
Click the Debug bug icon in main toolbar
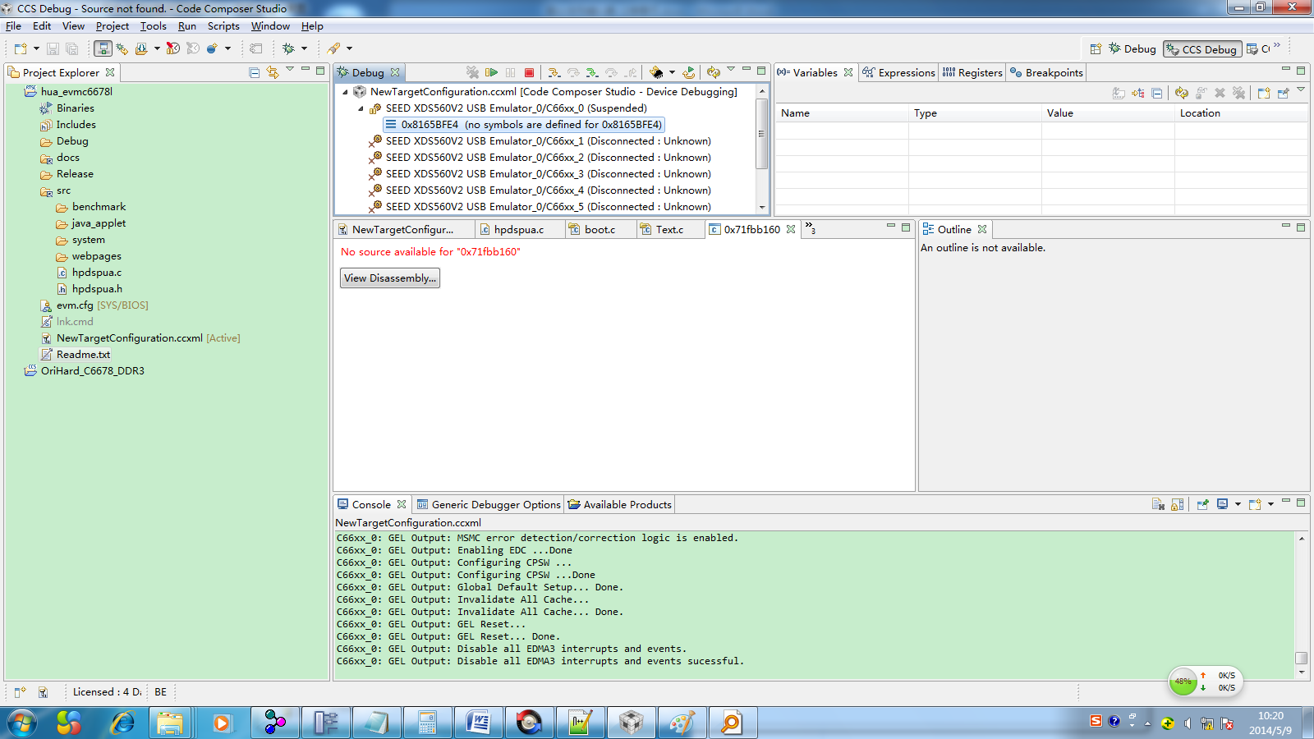click(288, 48)
